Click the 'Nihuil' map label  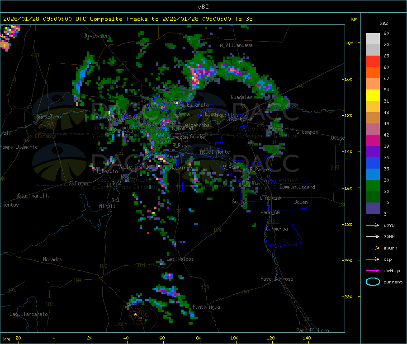coord(107,206)
